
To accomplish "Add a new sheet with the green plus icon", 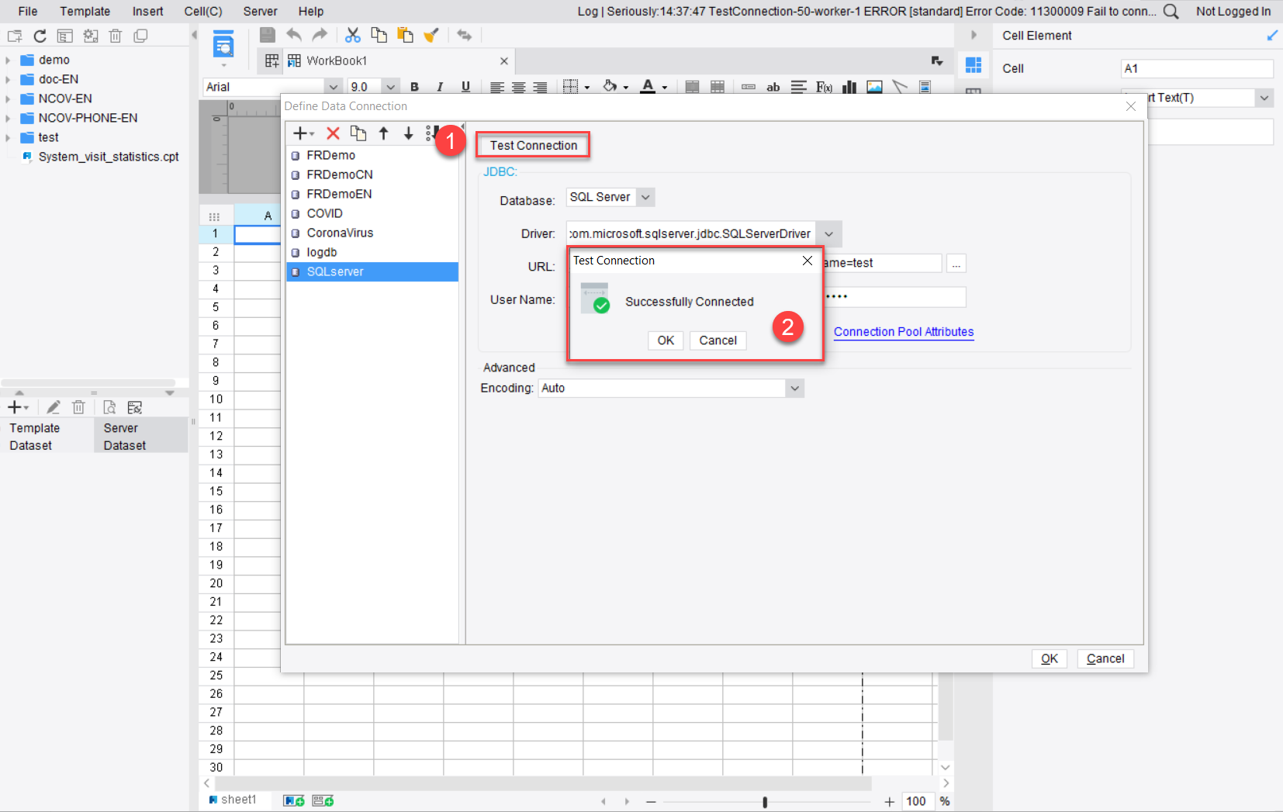I will coord(293,800).
